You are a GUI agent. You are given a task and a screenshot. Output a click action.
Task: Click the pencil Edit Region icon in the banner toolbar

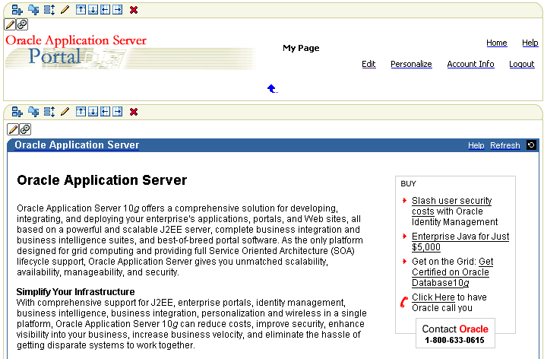pos(65,10)
